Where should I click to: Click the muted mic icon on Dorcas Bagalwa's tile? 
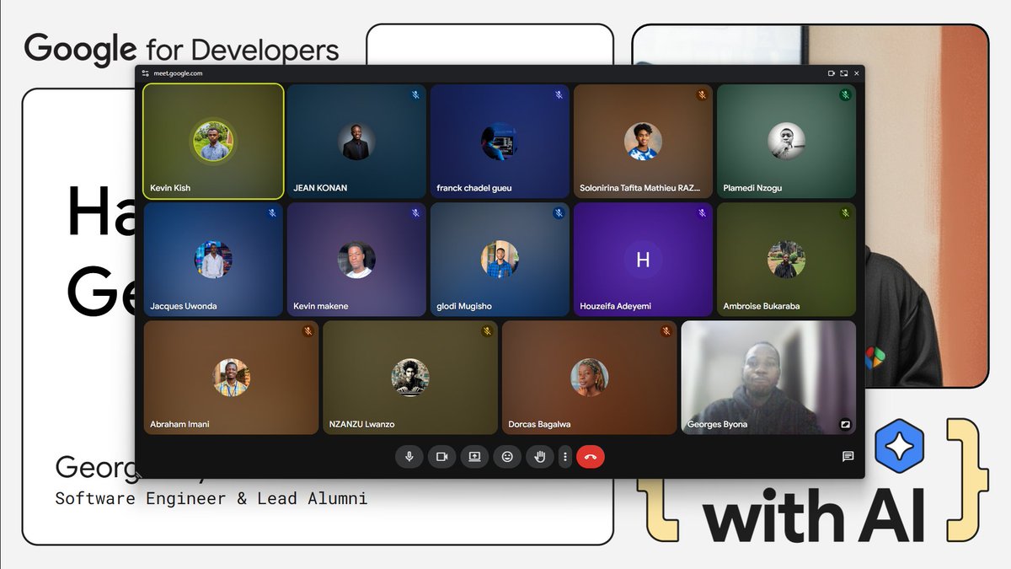click(x=666, y=331)
